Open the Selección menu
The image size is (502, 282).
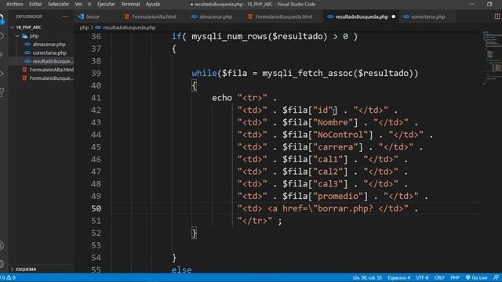pyautogui.click(x=58, y=4)
